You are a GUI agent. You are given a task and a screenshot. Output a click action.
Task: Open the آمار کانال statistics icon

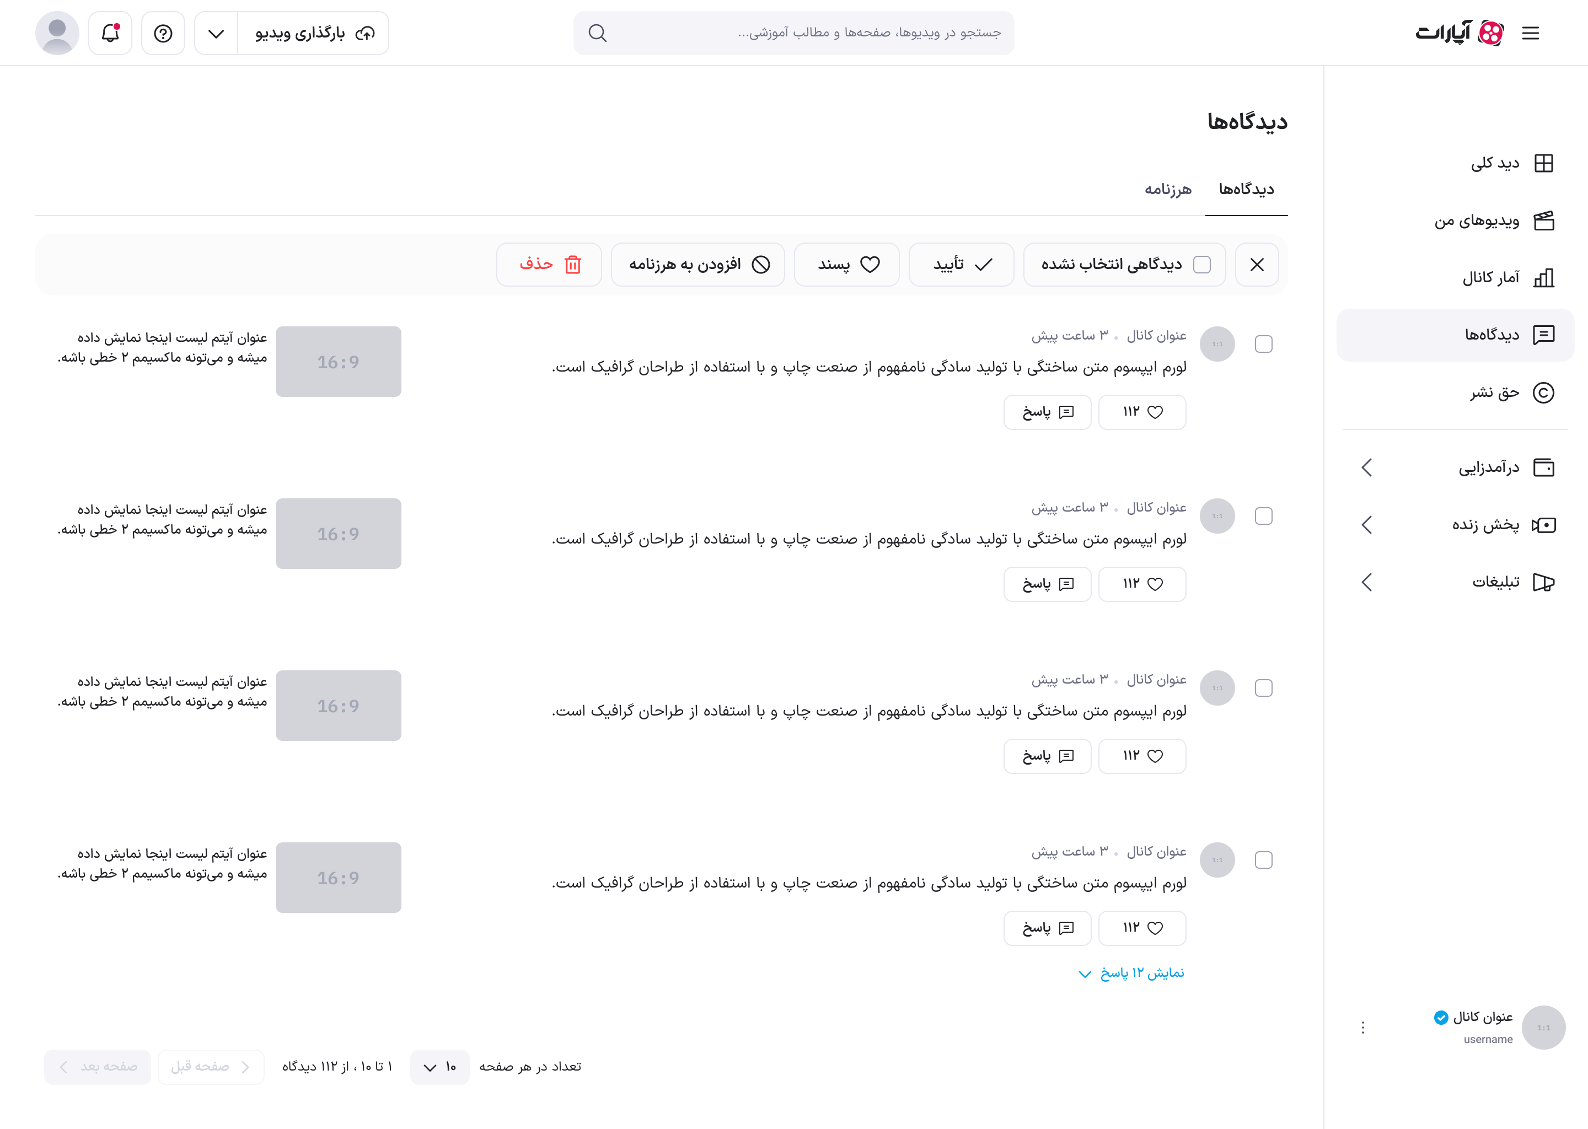(x=1545, y=277)
